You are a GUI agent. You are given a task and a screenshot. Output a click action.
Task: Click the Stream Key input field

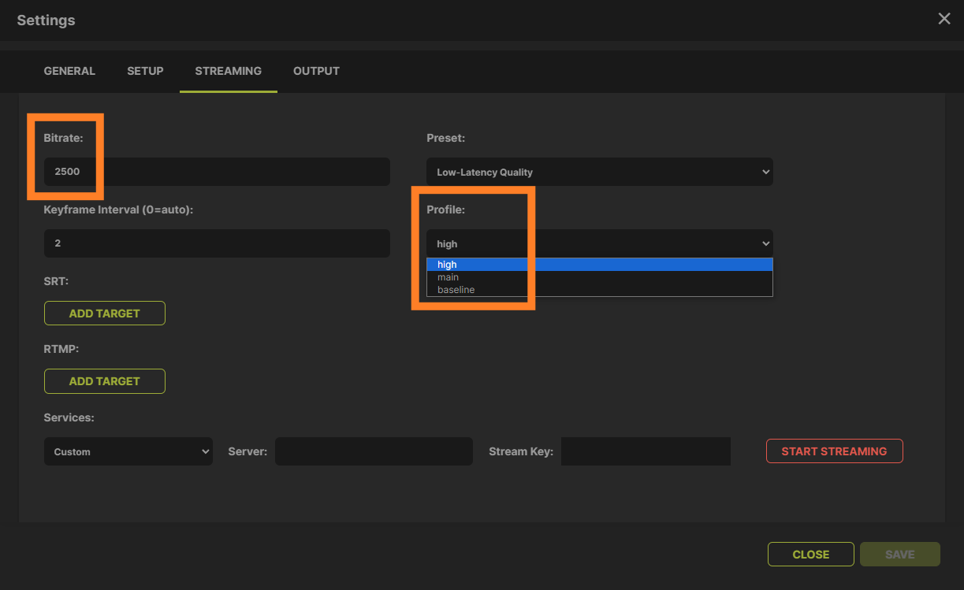click(646, 451)
